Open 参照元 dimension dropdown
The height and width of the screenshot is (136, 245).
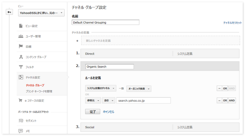93,101
